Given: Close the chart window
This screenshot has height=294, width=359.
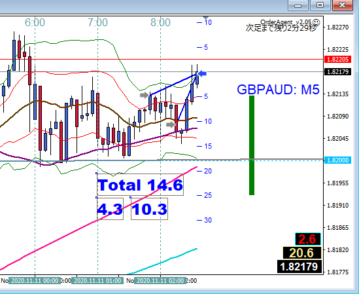Looking at the screenshot, I should pyautogui.click(x=342, y=5).
